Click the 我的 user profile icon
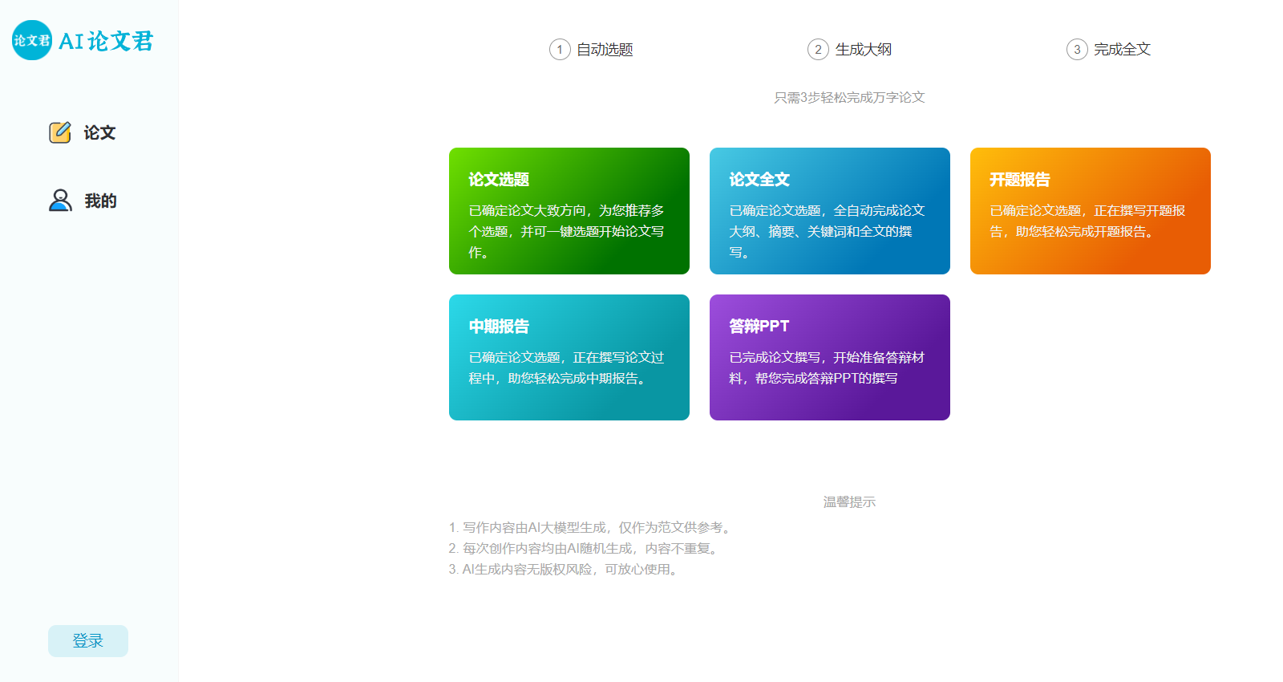This screenshot has width=1283, height=682. pos(60,201)
